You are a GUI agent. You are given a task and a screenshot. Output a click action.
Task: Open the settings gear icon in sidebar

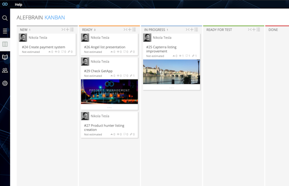[x=5, y=83]
